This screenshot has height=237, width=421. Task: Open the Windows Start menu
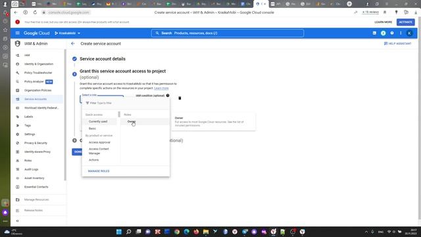119,232
